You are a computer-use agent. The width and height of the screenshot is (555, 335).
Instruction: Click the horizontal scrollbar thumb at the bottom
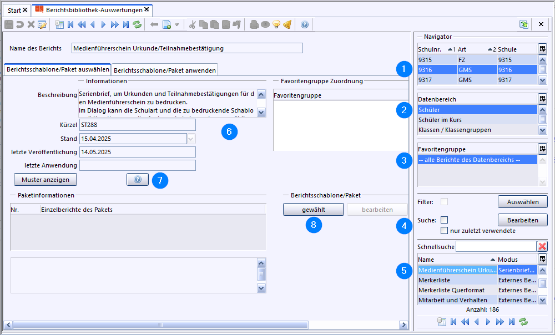click(x=160, y=325)
